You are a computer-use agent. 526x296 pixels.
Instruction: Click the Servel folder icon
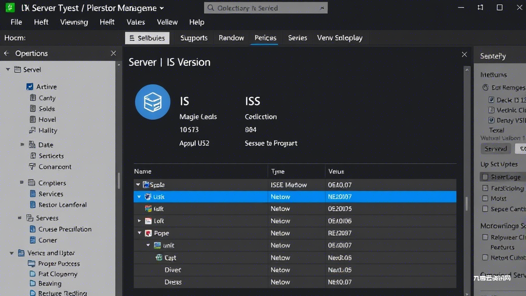point(18,69)
